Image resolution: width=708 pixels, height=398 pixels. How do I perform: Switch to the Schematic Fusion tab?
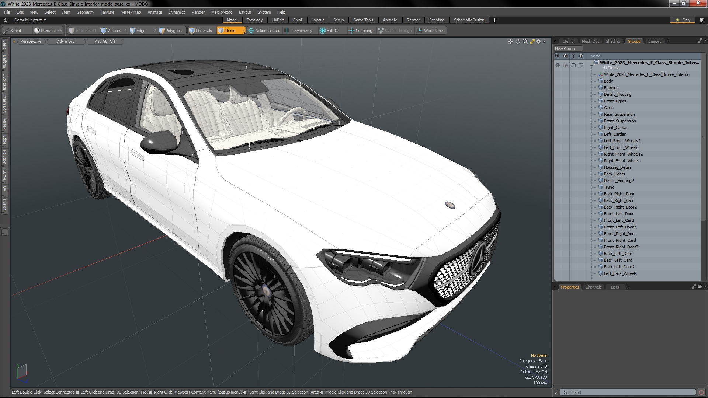click(469, 20)
